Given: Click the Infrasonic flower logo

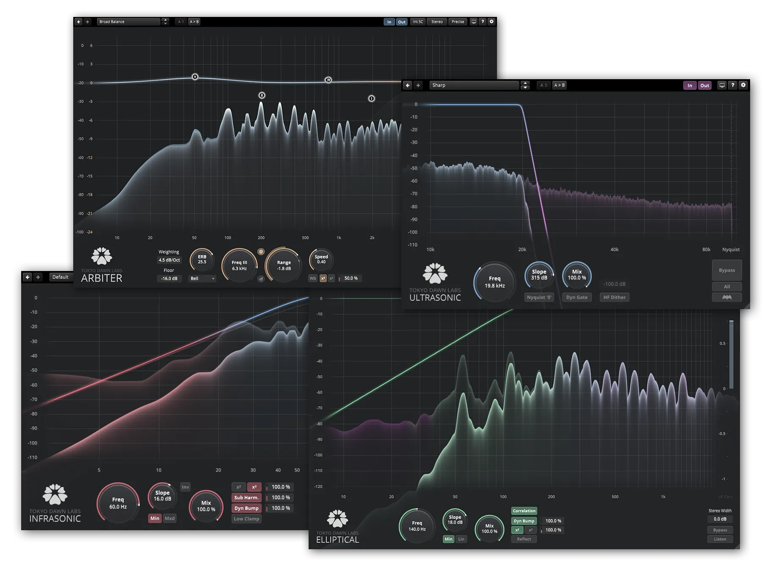Looking at the screenshot, I should click(x=55, y=494).
